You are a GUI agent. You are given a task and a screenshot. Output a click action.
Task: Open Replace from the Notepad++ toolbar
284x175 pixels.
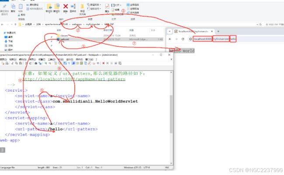point(40,63)
